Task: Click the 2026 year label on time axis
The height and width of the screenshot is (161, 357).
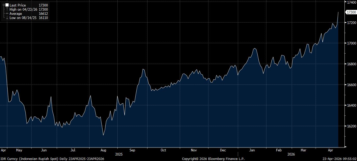Action: (291, 154)
